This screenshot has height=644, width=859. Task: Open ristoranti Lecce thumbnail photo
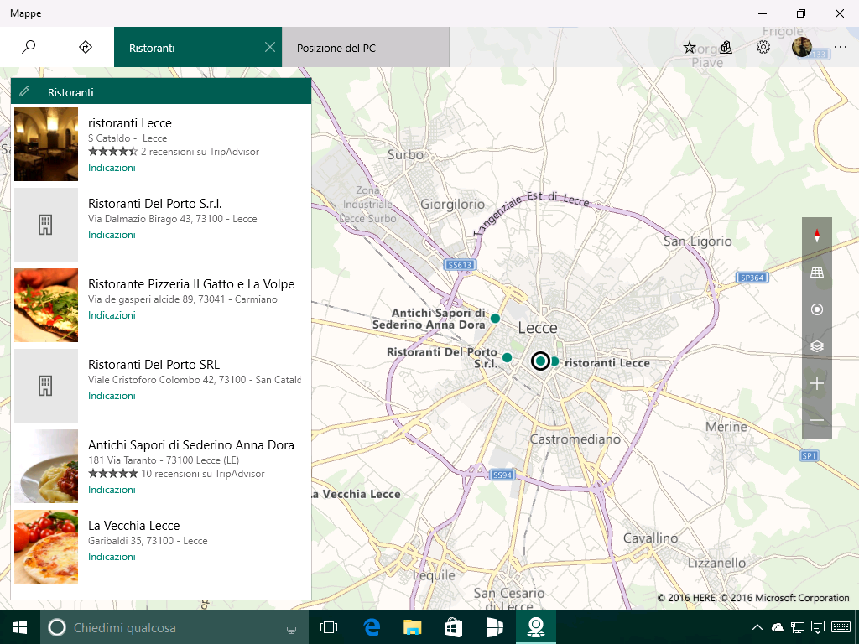pos(46,144)
